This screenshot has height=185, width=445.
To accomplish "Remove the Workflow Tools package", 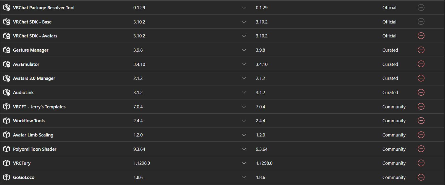I will tap(421, 121).
